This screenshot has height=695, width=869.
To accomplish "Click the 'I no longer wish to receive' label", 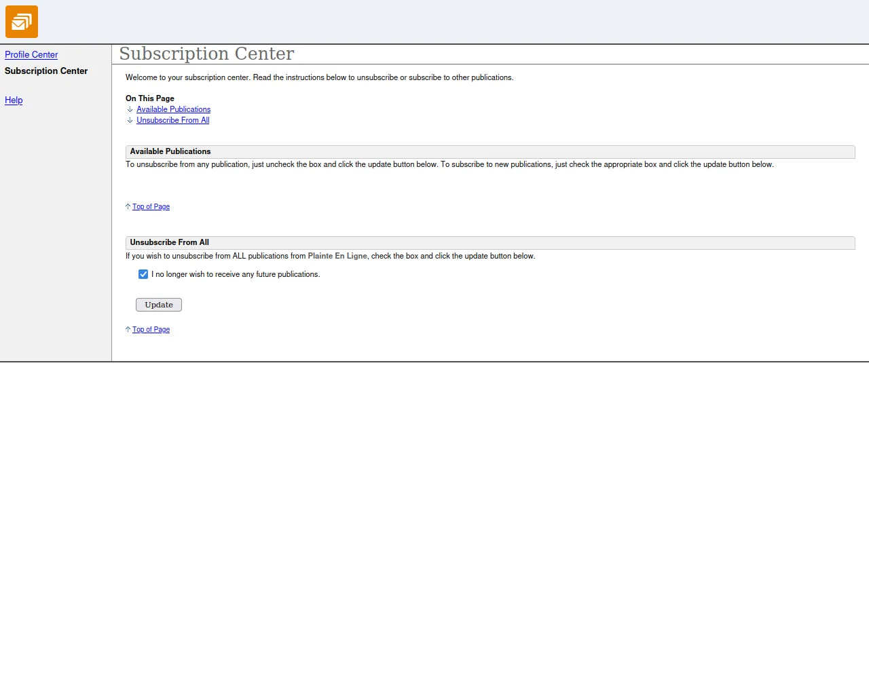I will [x=235, y=274].
